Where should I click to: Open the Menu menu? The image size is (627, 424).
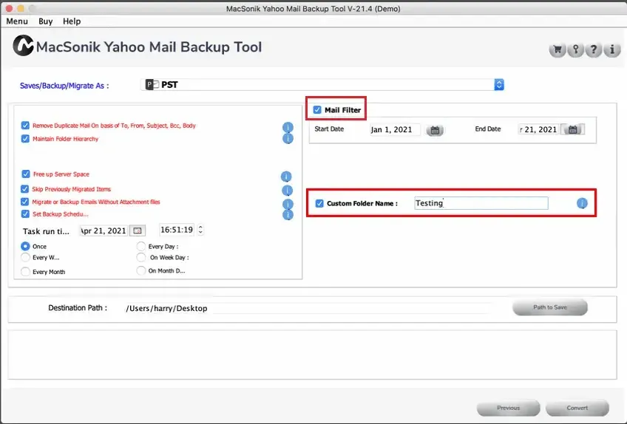(x=17, y=21)
